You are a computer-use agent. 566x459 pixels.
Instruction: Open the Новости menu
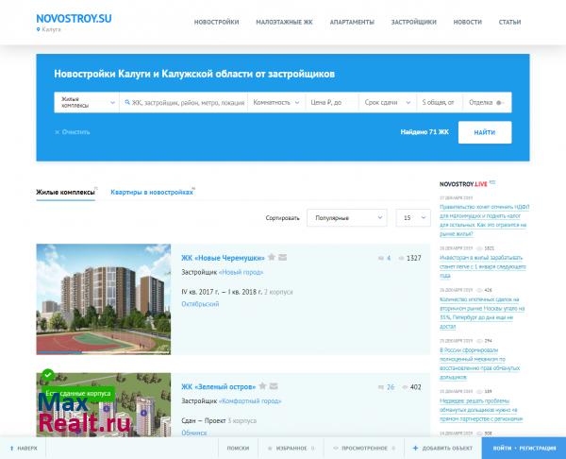pyautogui.click(x=468, y=22)
